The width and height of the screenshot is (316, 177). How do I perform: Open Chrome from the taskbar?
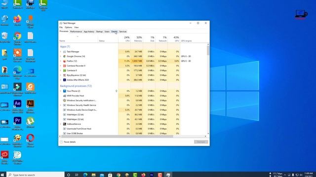pyautogui.click(x=118, y=175)
